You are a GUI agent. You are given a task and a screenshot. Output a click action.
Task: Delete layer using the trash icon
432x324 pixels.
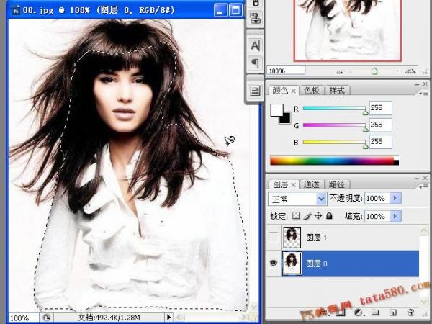tap(410, 313)
